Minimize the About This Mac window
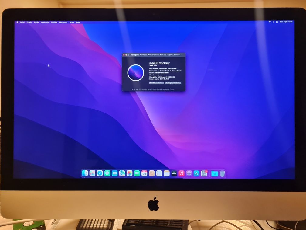 [126, 55]
